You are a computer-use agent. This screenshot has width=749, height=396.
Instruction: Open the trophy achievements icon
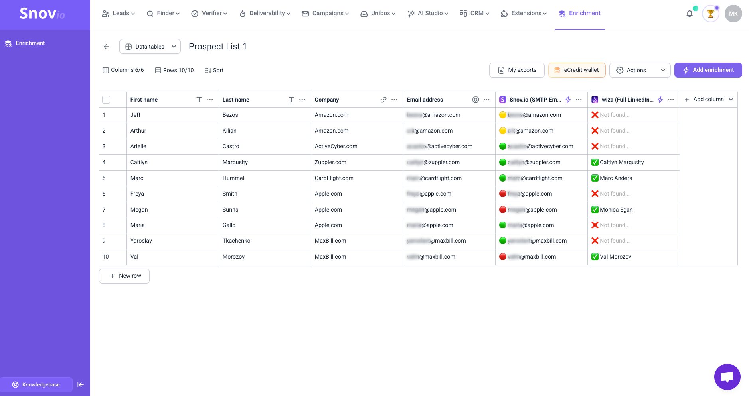point(710,14)
